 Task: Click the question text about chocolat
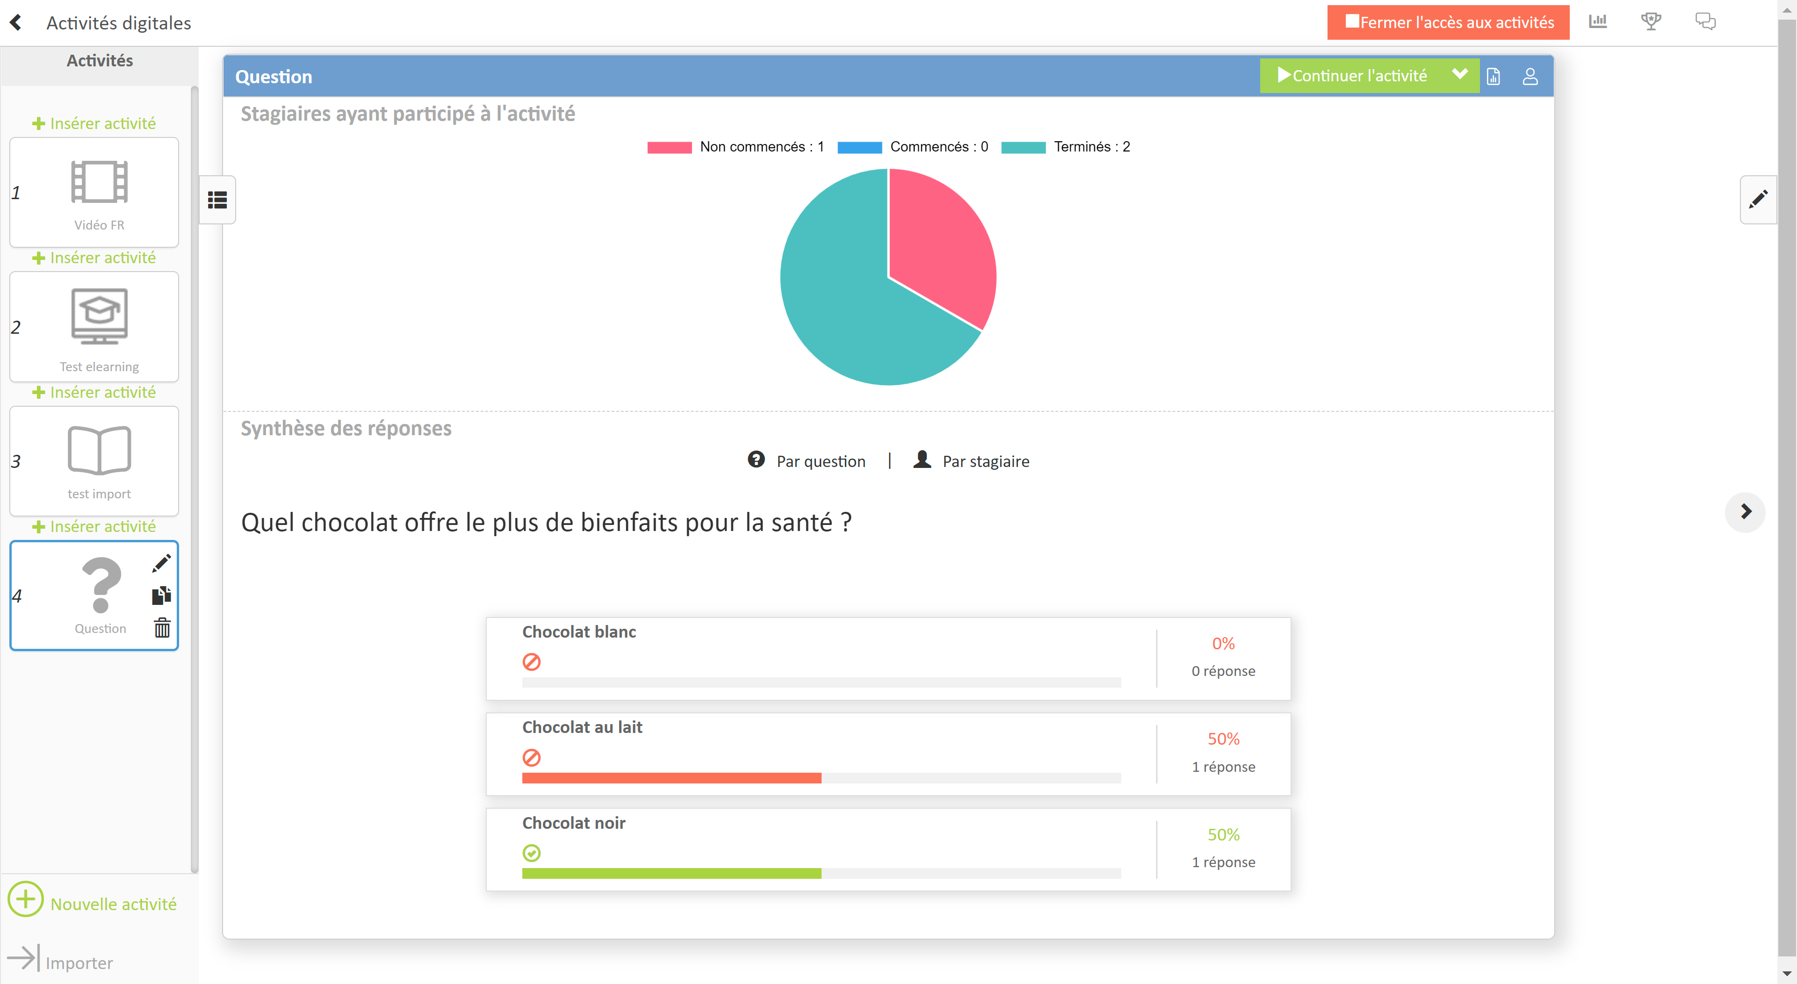click(x=546, y=522)
